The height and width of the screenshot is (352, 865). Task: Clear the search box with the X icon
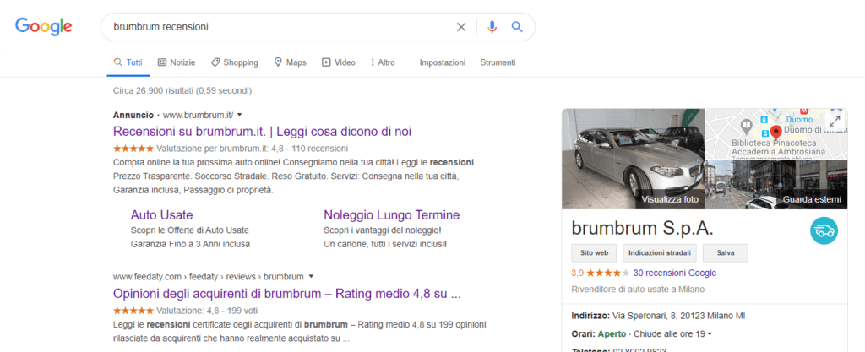click(461, 27)
